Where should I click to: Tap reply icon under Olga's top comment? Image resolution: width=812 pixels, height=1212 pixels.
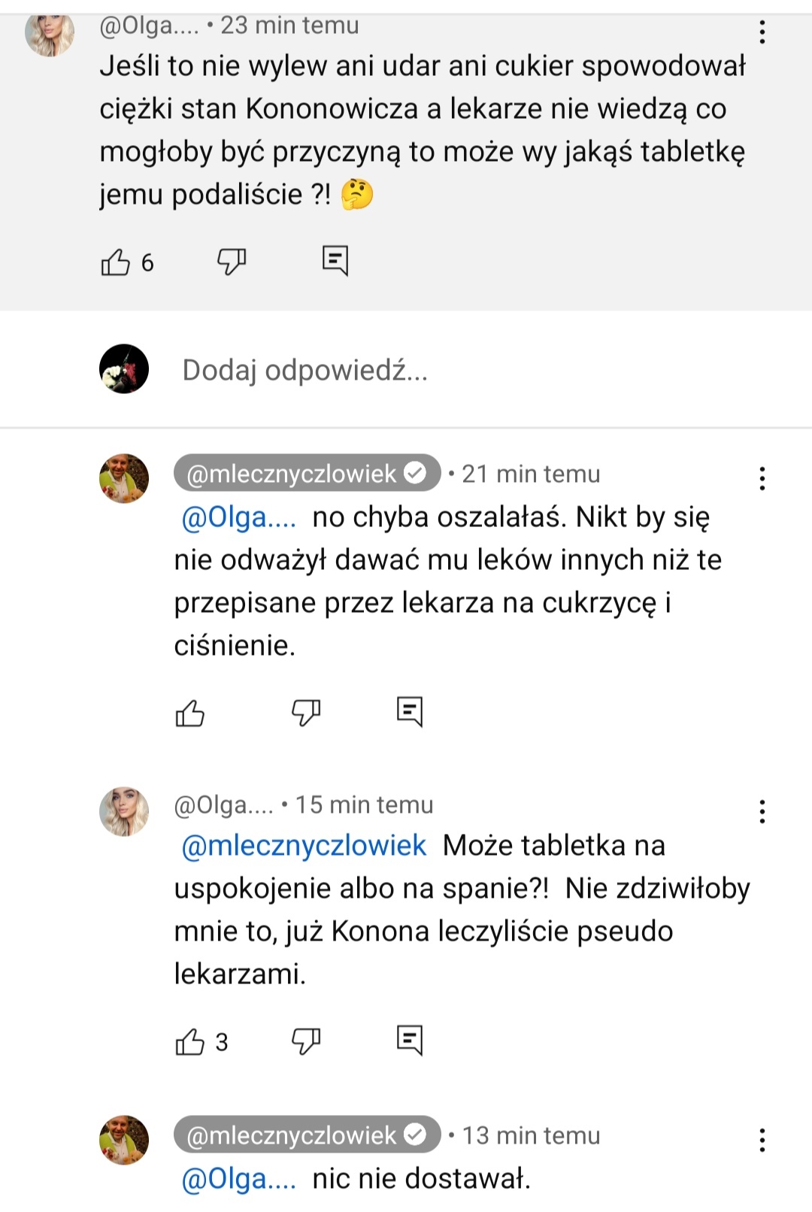335,260
